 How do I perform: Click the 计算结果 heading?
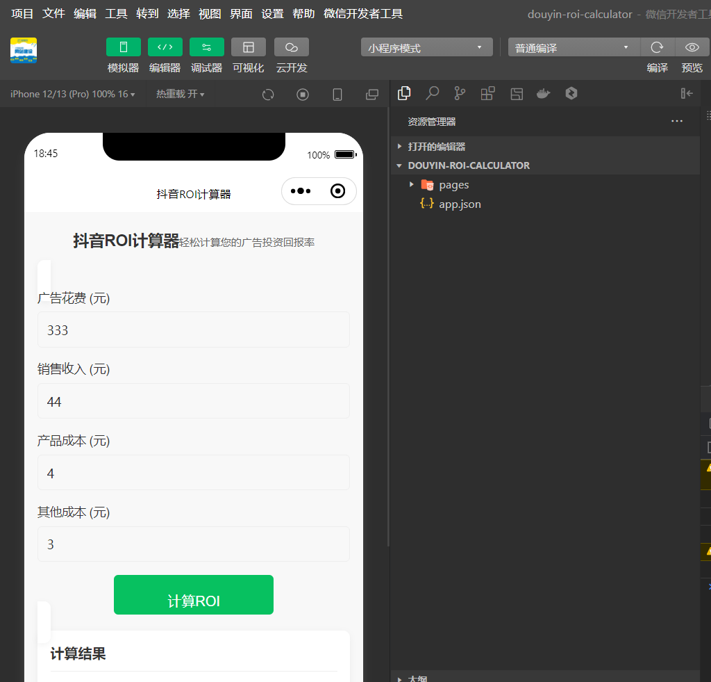pos(78,654)
